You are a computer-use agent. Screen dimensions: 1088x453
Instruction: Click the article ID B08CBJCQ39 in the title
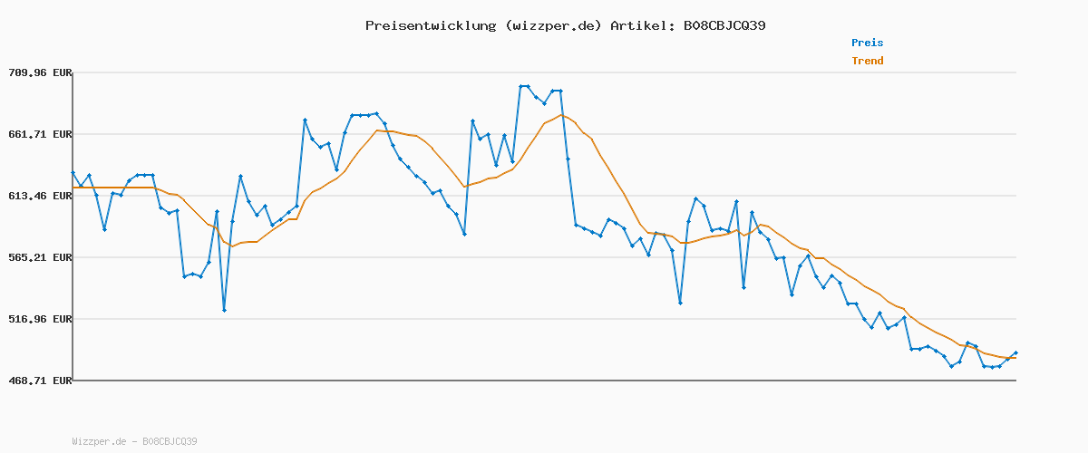(x=720, y=25)
